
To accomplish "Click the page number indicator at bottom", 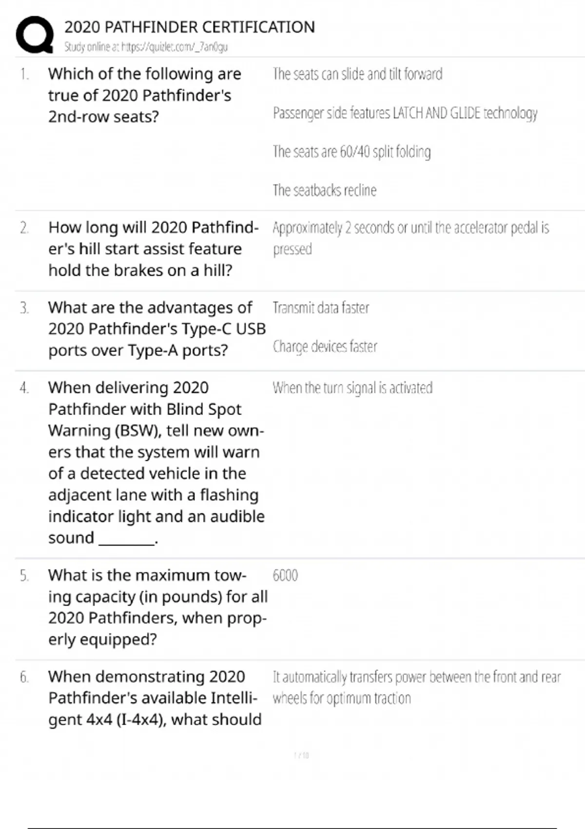I will pos(301,755).
